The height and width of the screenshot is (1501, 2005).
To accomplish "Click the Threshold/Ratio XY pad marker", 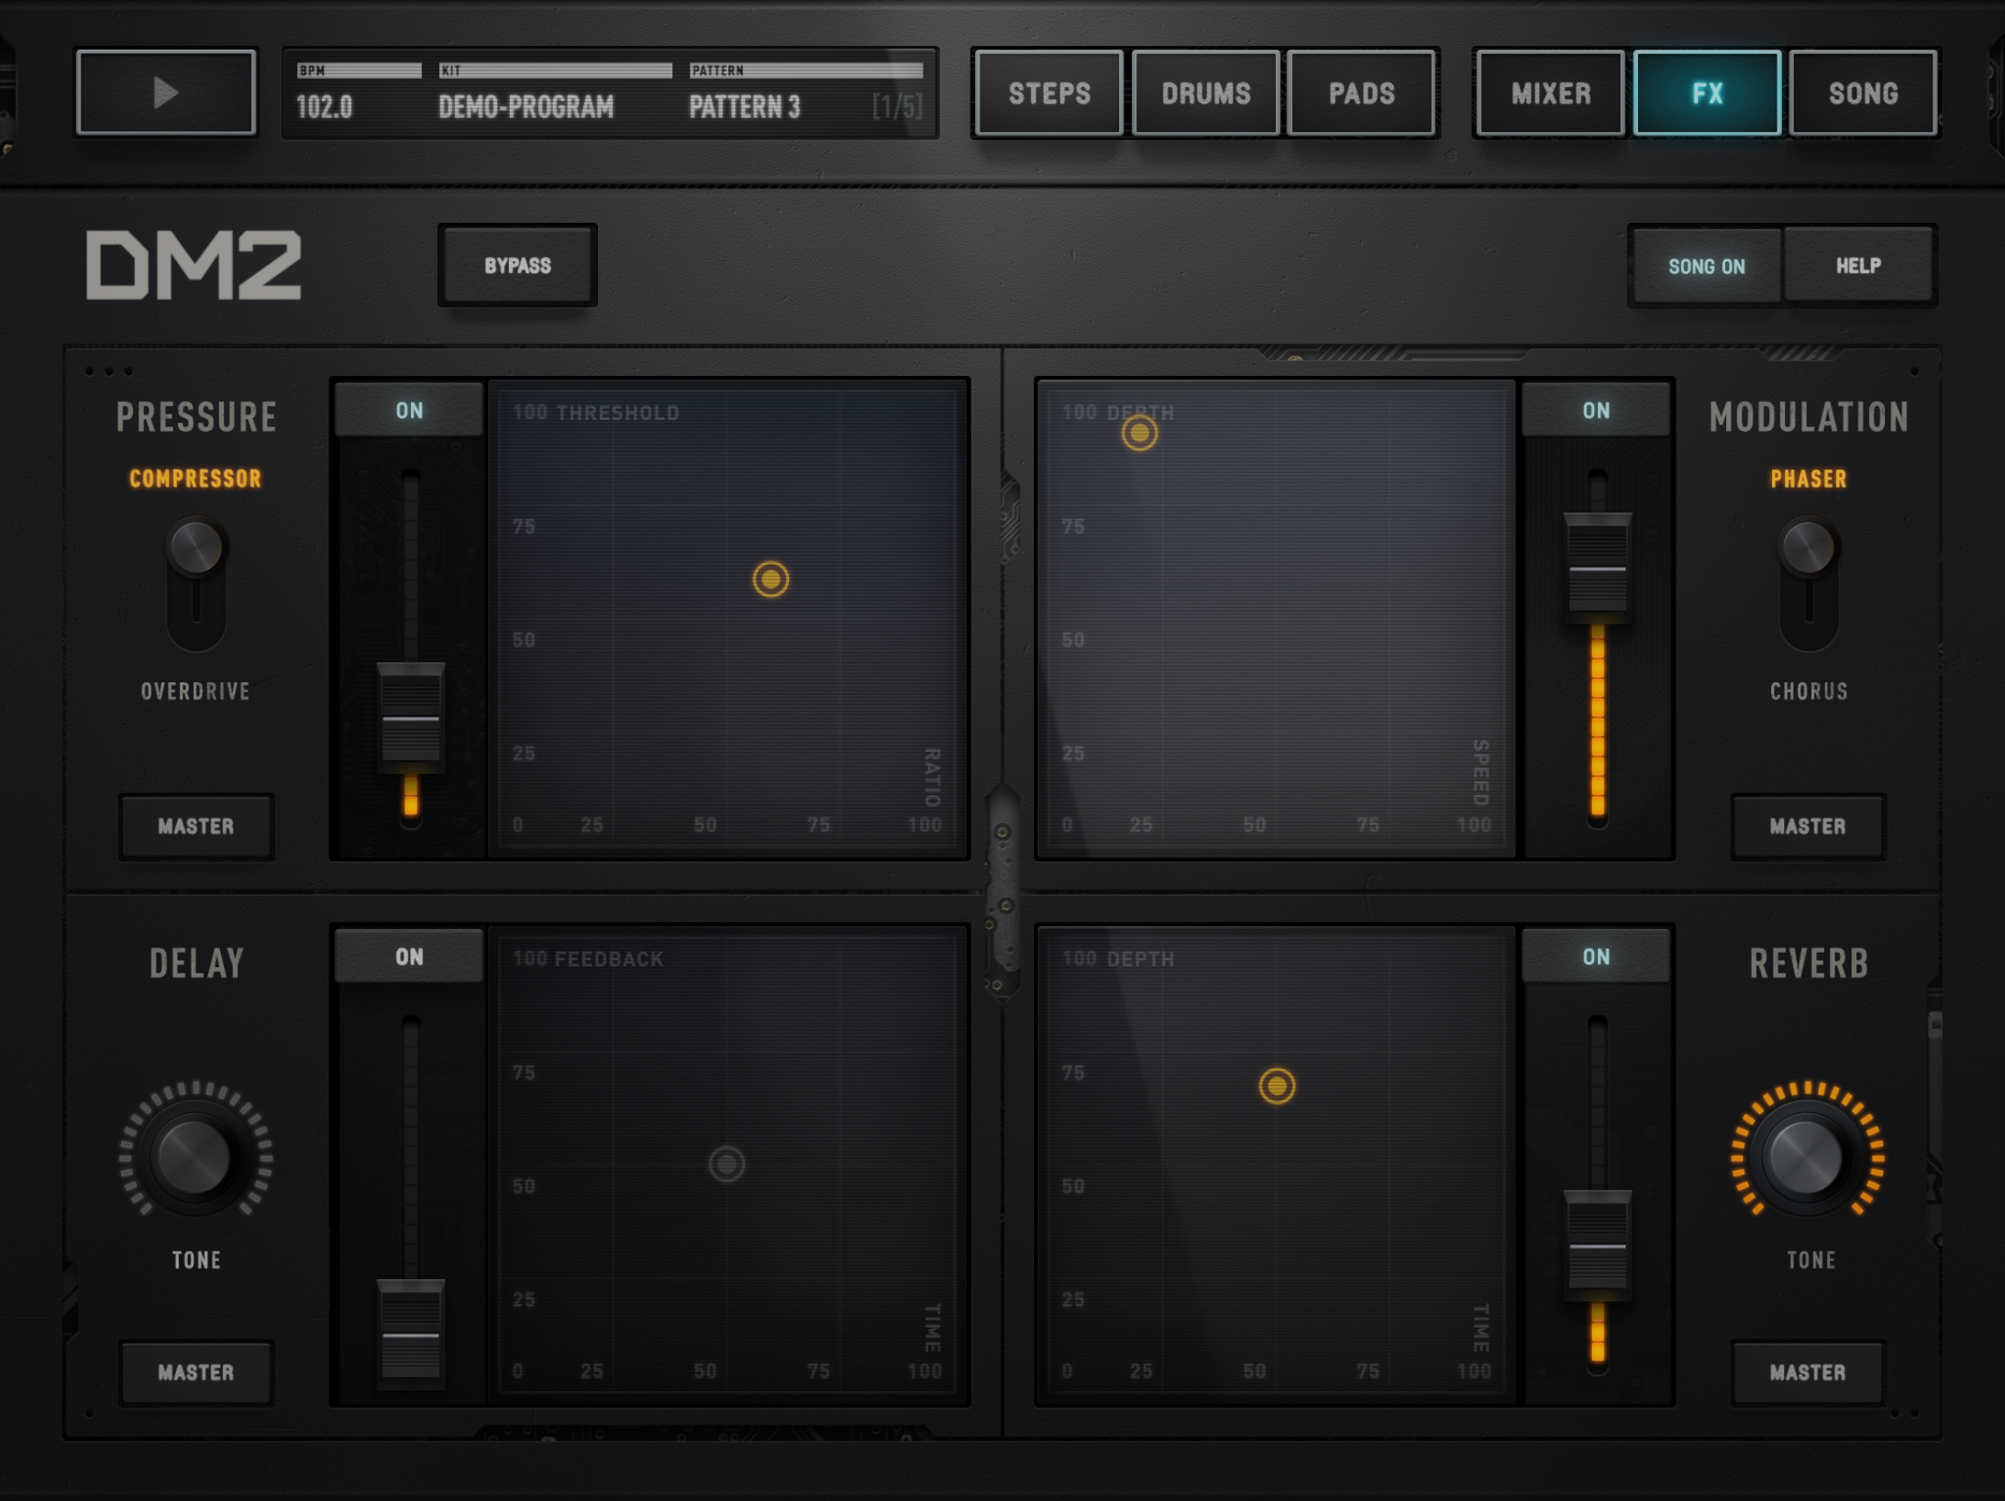I will [x=770, y=579].
